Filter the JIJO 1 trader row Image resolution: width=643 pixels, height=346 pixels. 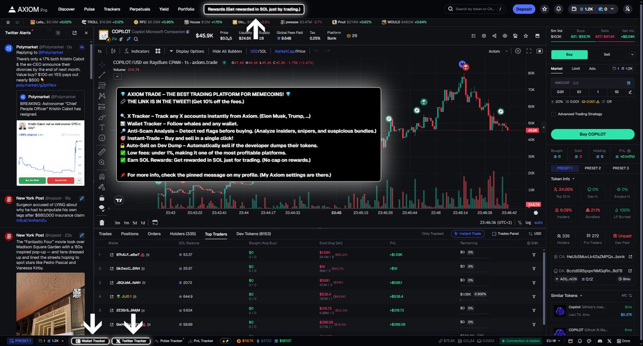click(x=534, y=296)
